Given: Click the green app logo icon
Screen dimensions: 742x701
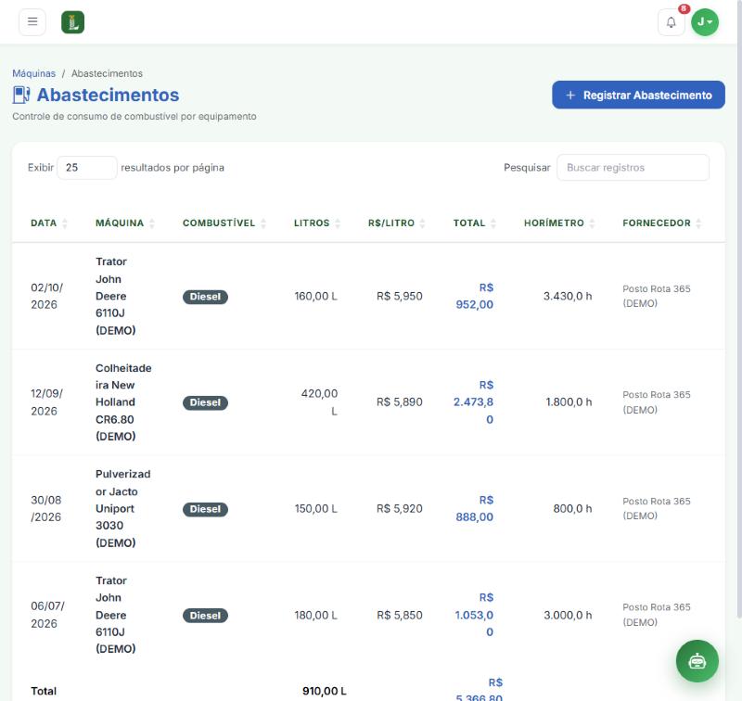Looking at the screenshot, I should (x=73, y=22).
